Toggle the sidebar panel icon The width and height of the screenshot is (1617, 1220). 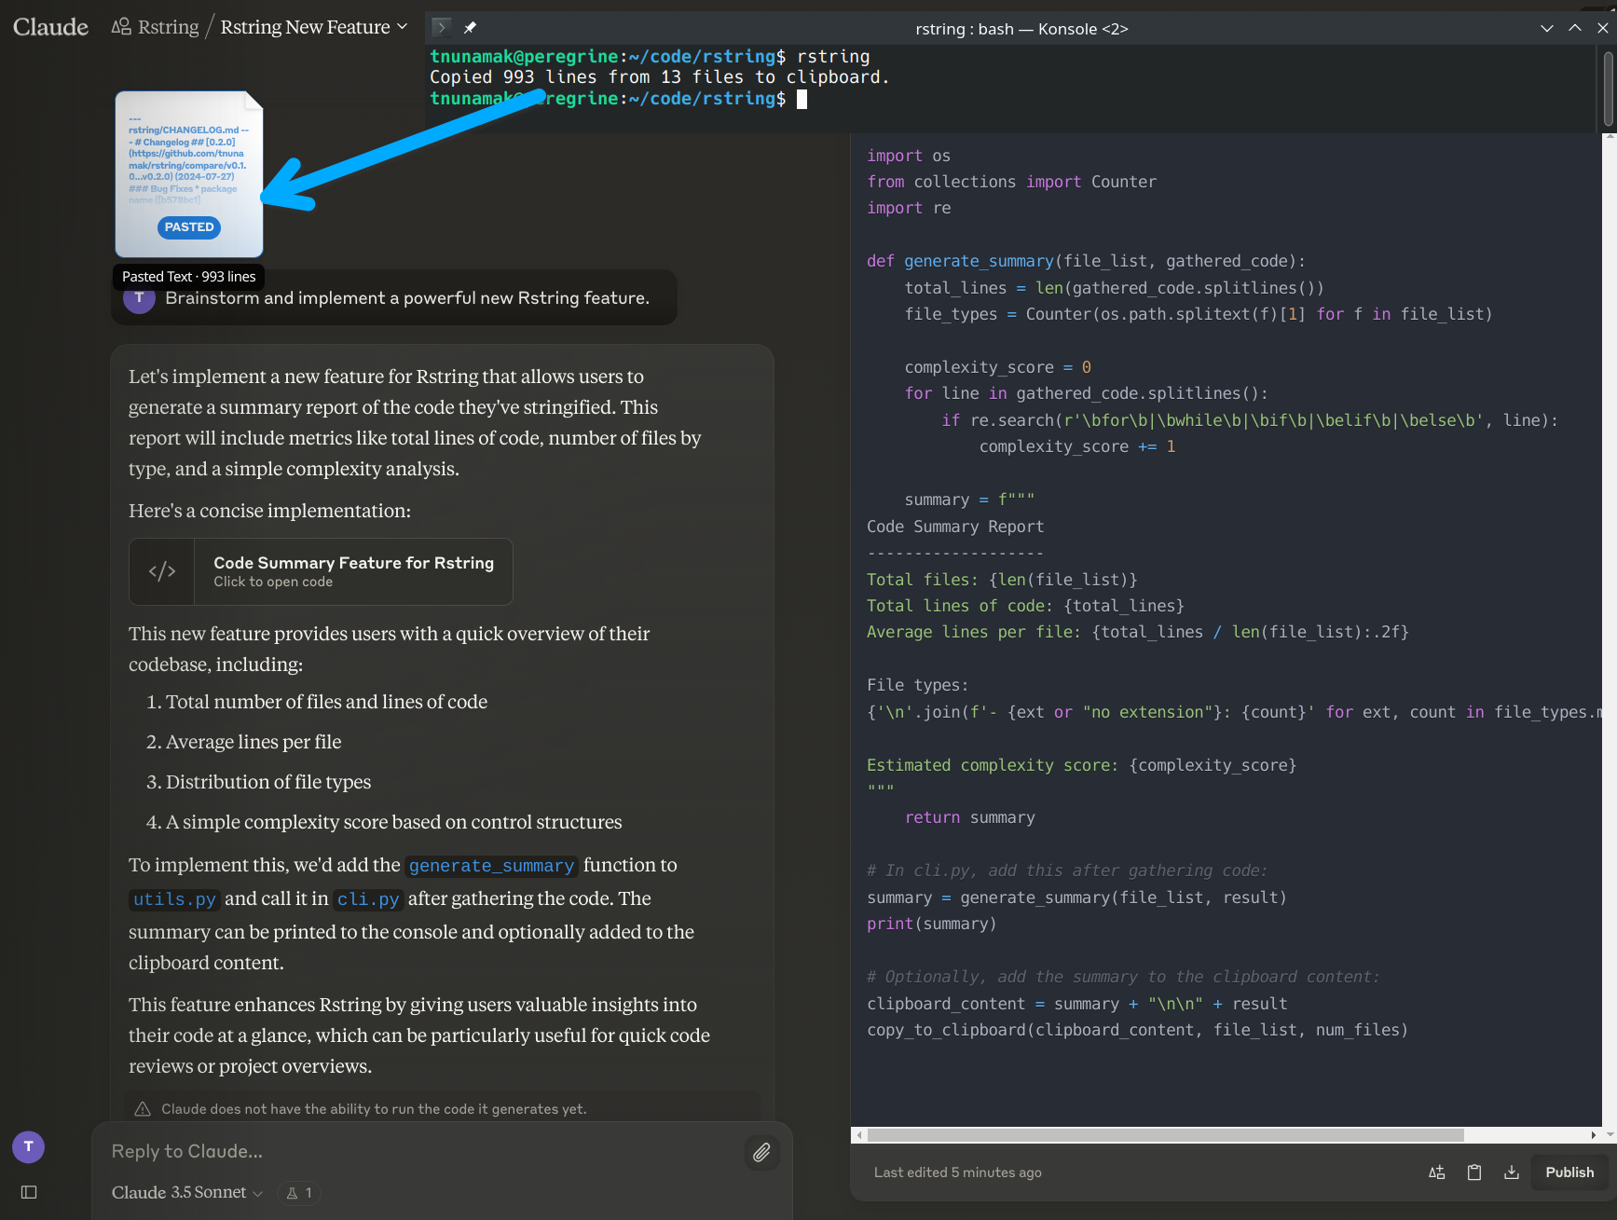point(29,1192)
